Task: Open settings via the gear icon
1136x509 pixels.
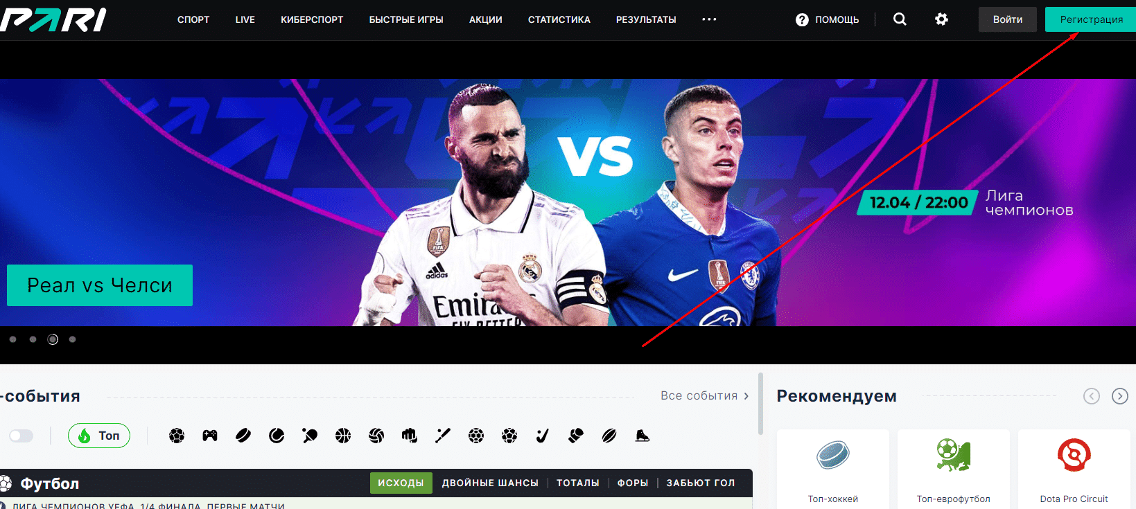Action: [941, 19]
